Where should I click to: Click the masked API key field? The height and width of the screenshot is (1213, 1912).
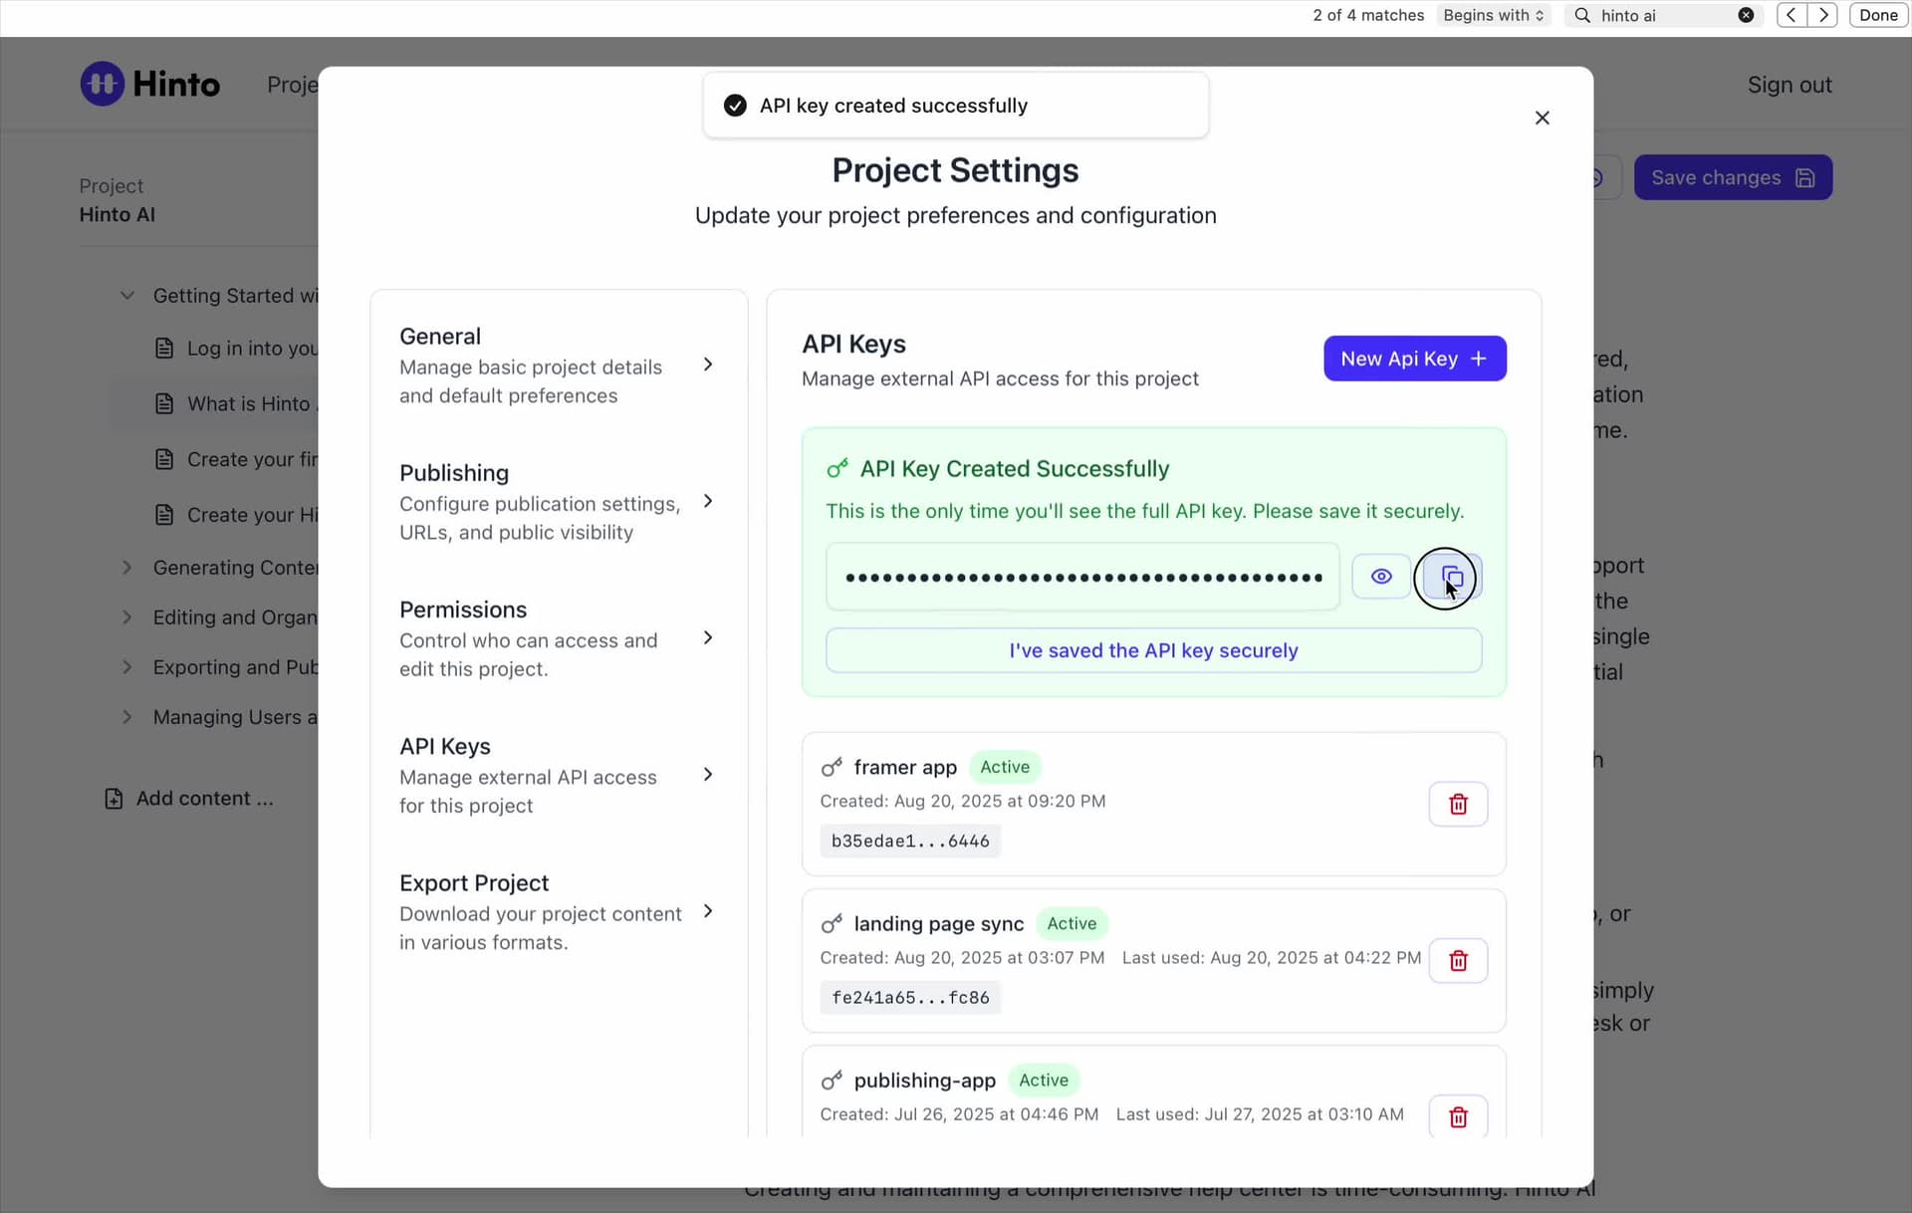coord(1082,577)
